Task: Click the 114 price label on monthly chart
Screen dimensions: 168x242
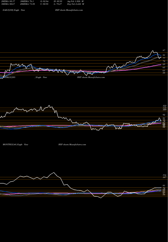Action: point(164,175)
